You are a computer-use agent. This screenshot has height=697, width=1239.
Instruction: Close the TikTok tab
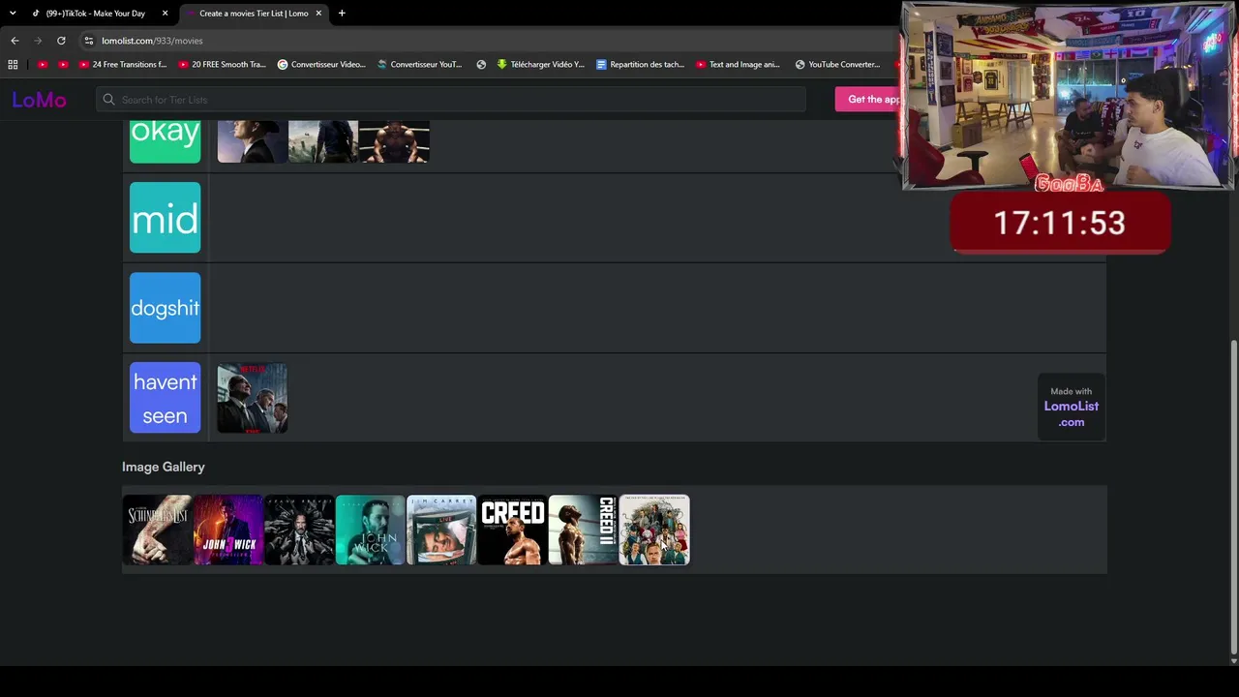[165, 14]
